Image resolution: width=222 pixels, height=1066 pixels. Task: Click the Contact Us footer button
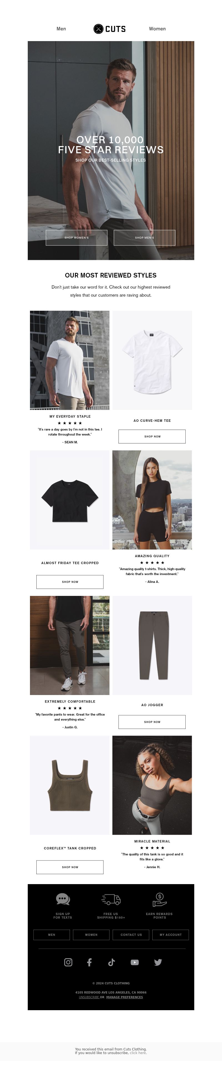click(x=131, y=934)
